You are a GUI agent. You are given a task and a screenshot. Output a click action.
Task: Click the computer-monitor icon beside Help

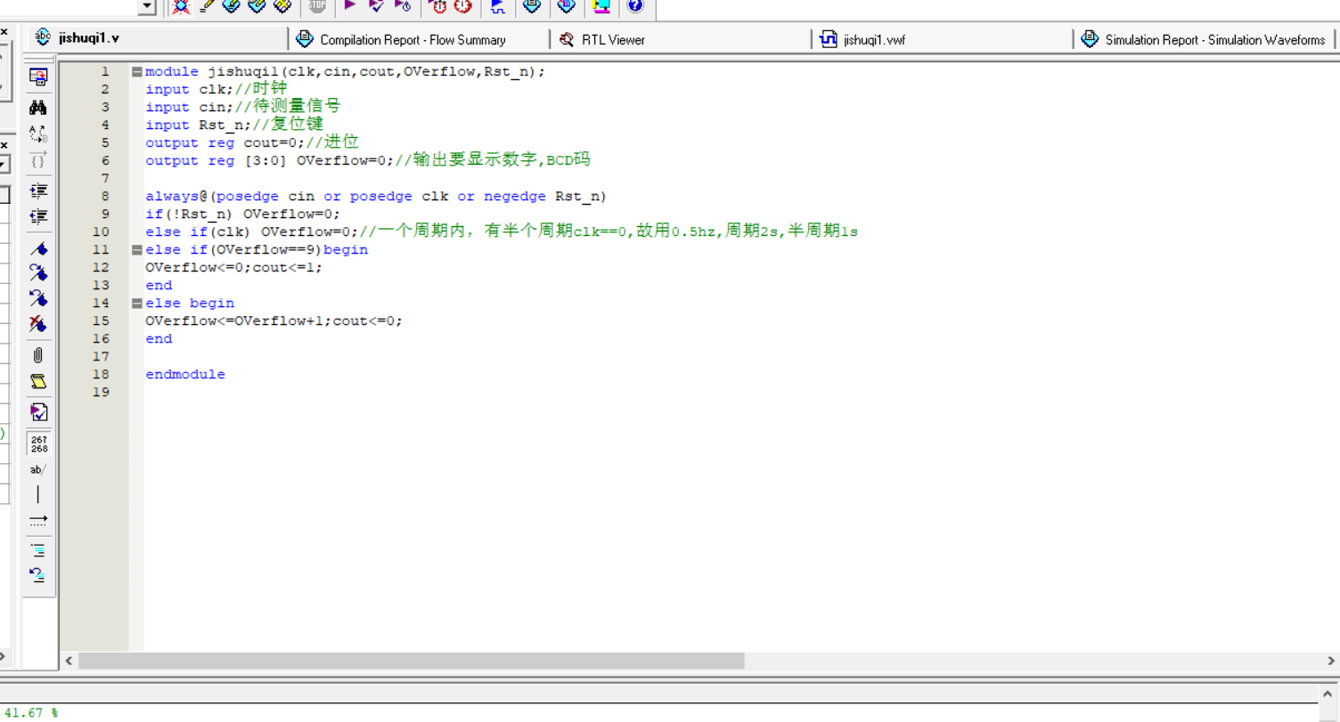(x=602, y=6)
